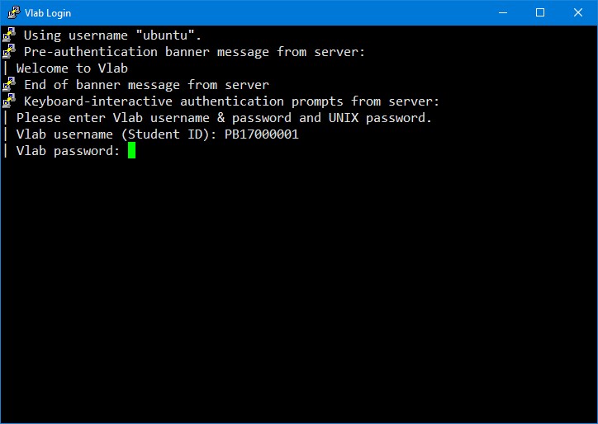Select the student ID PB17000001

[x=261, y=134]
